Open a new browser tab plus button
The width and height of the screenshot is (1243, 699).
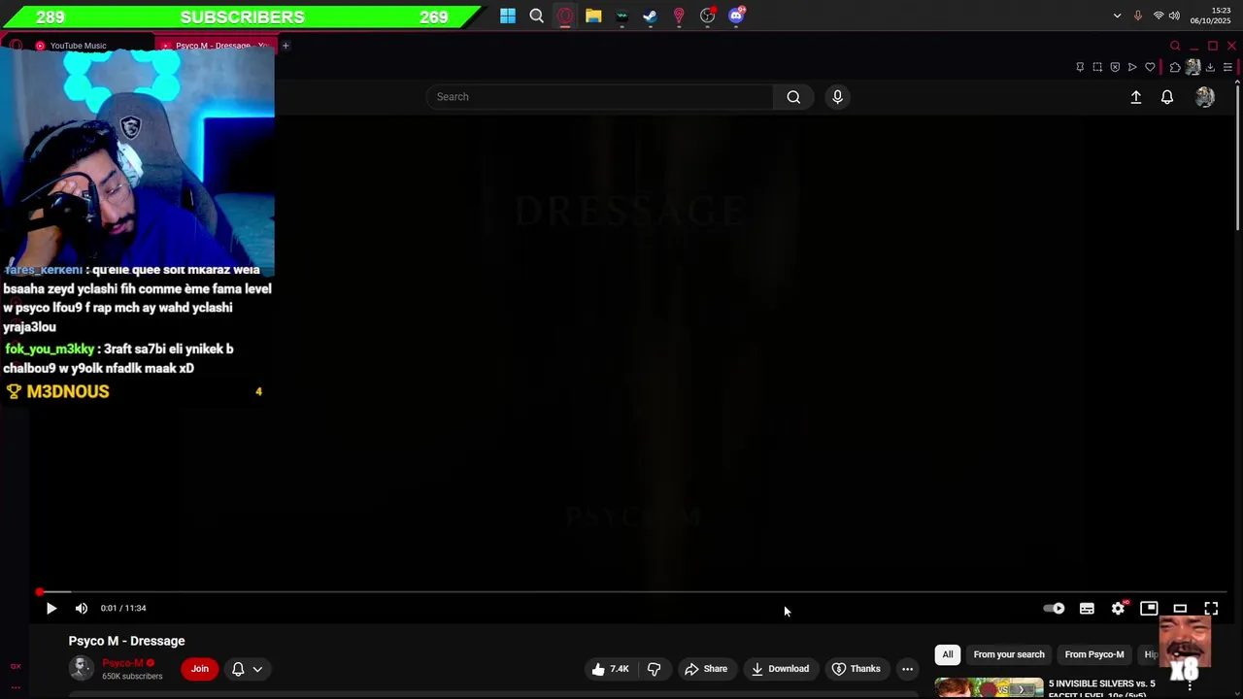286,46
